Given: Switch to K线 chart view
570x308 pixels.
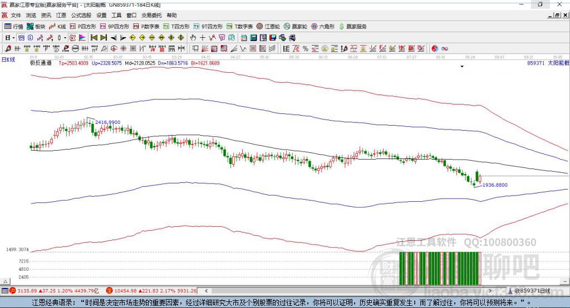Looking at the screenshot, I should (x=57, y=26).
